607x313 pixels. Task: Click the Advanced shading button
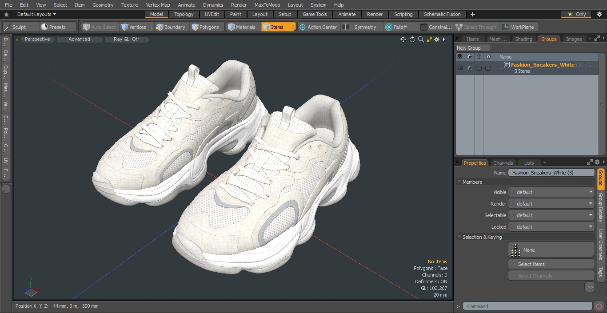pyautogui.click(x=80, y=40)
